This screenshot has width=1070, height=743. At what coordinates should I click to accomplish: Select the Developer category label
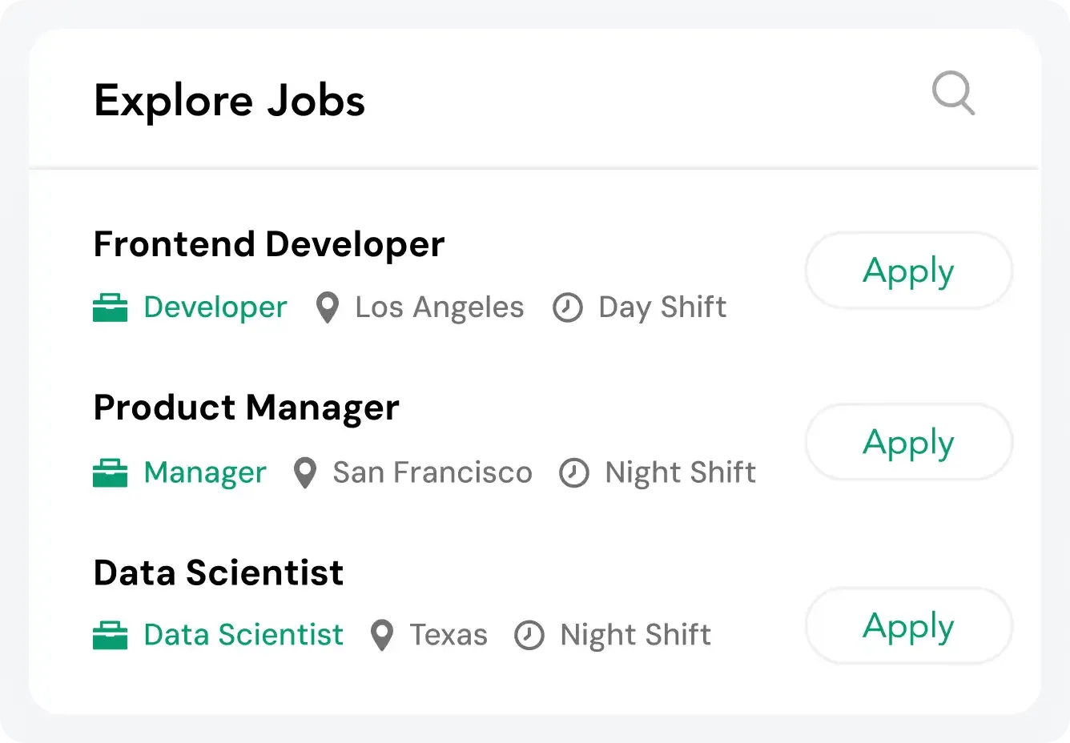(x=215, y=307)
